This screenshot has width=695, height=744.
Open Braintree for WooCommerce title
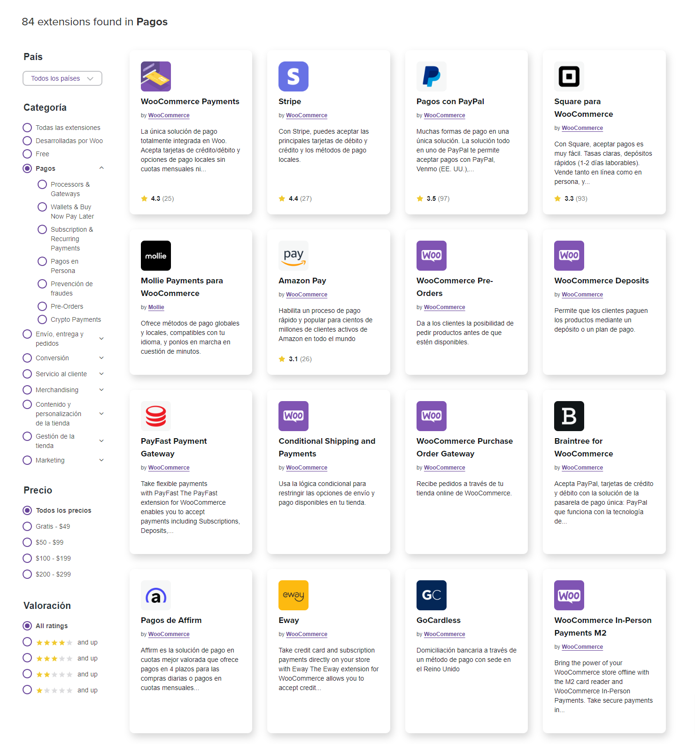pyautogui.click(x=584, y=447)
